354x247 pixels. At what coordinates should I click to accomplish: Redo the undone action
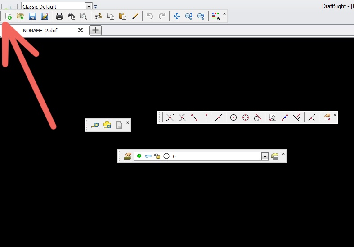coord(161,16)
